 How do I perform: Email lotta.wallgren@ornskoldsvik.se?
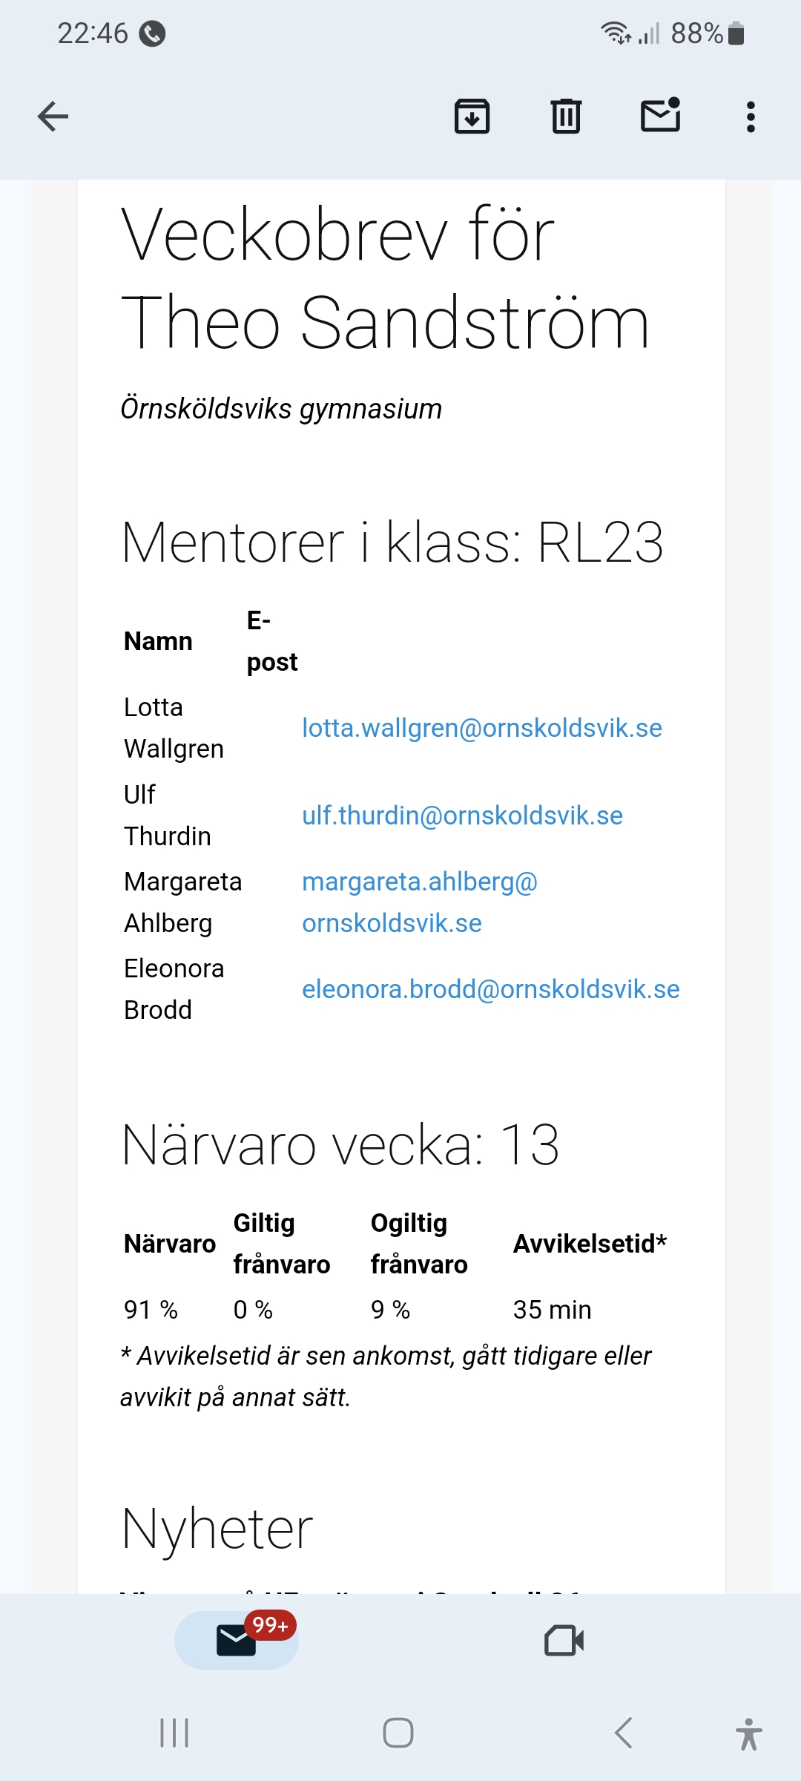481,728
